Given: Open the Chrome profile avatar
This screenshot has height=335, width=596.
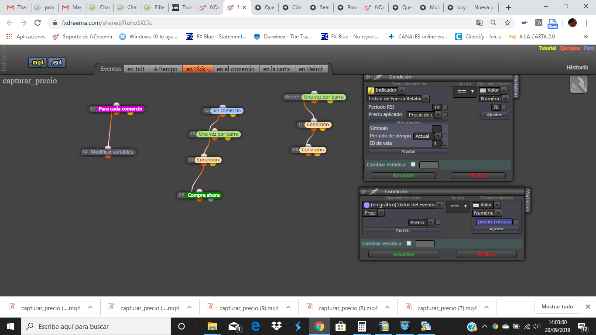Looking at the screenshot, I should pyautogui.click(x=572, y=23).
